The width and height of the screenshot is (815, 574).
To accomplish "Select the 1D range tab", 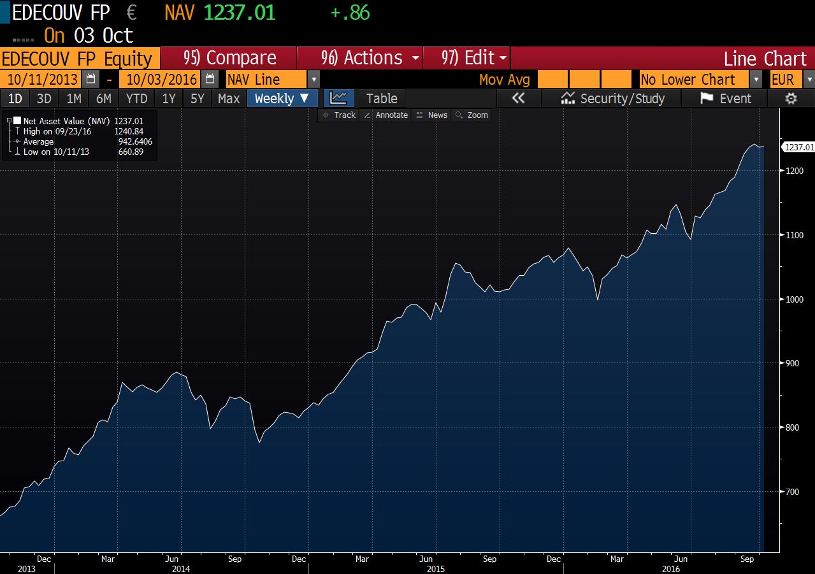I will tap(15, 98).
